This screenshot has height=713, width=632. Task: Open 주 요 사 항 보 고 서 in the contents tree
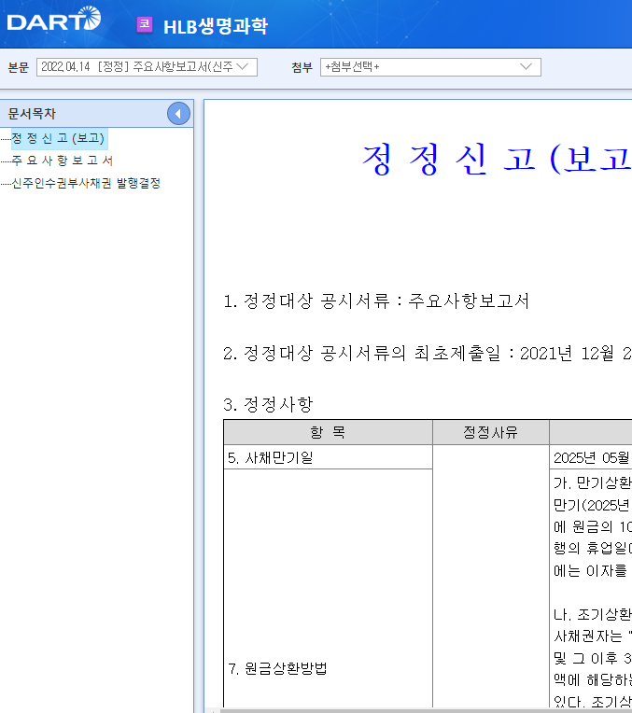point(62,161)
